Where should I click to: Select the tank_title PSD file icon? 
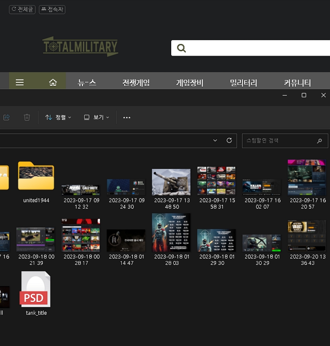coord(36,289)
